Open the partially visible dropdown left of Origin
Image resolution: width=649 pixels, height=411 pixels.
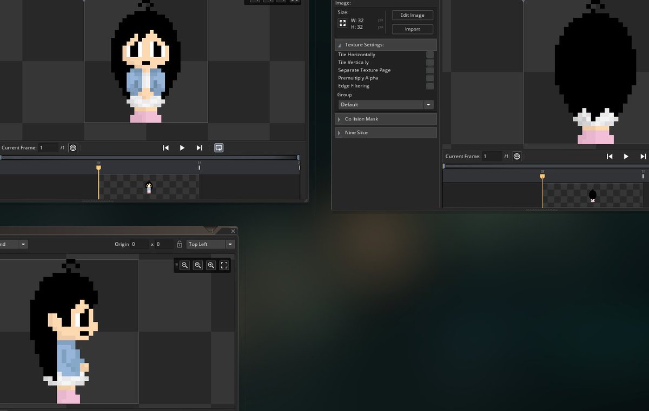[14, 244]
